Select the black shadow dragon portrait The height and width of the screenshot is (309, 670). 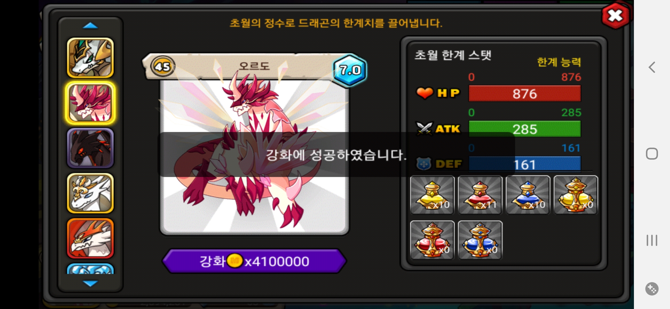pos(90,148)
